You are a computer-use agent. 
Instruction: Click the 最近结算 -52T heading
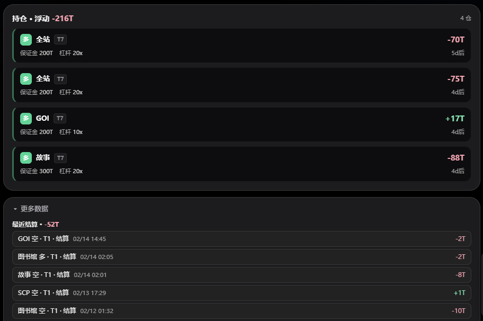(36, 225)
